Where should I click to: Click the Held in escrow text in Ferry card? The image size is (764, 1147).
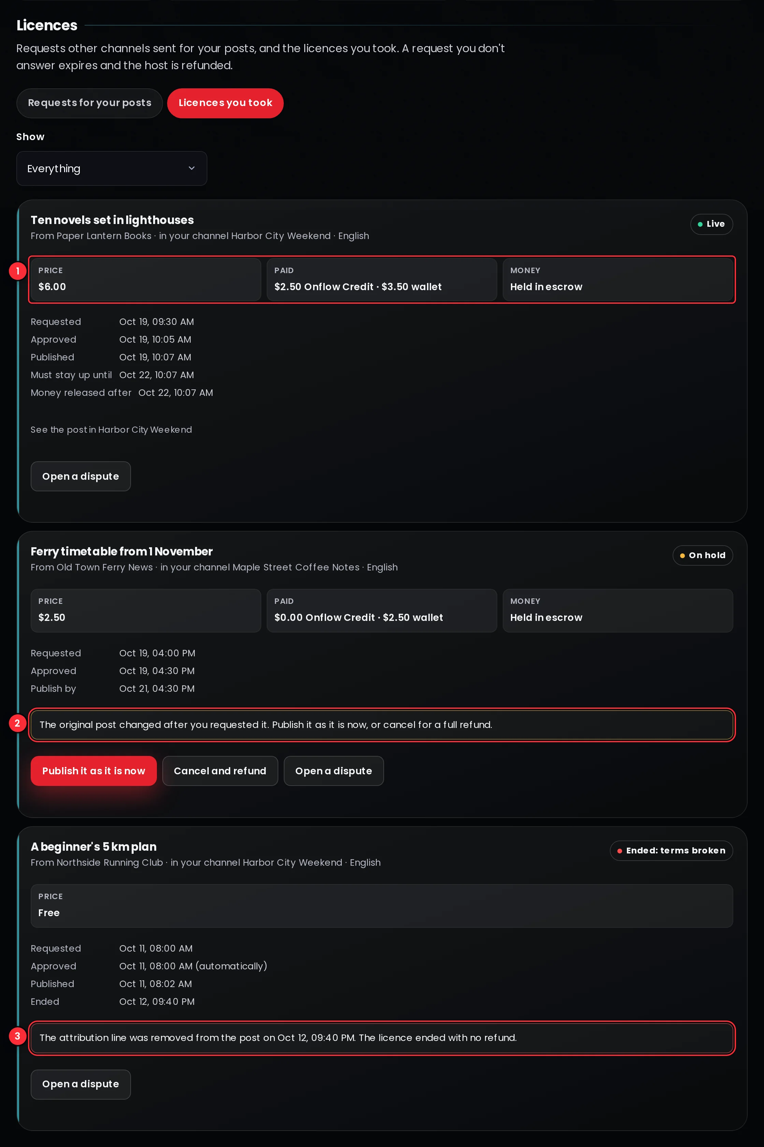[x=546, y=617]
